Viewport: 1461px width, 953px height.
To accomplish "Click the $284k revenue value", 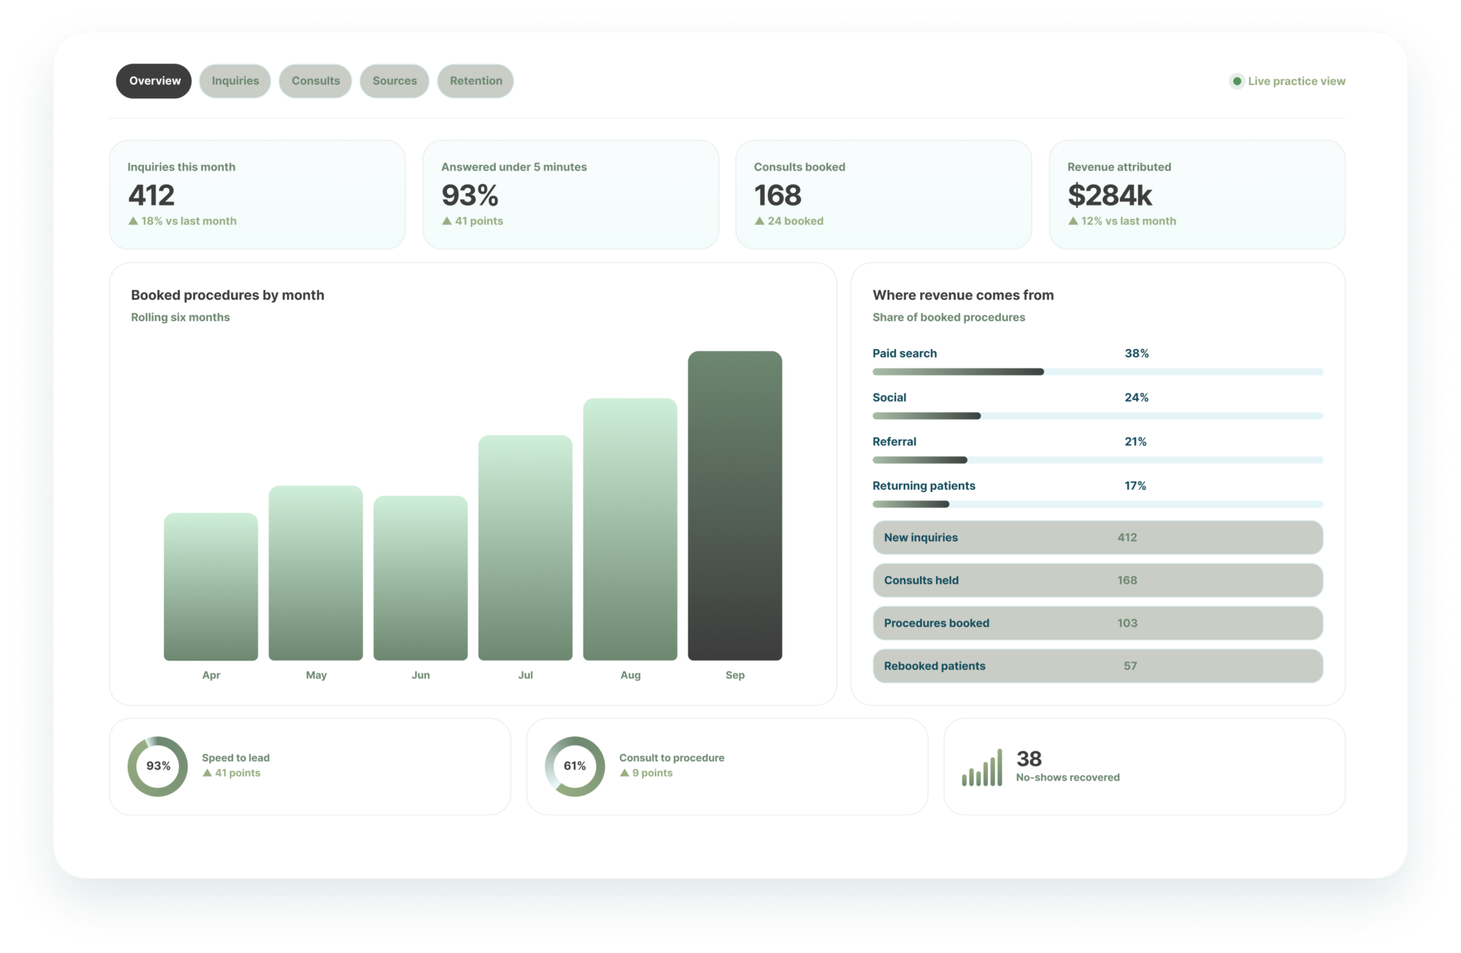I will (1109, 195).
